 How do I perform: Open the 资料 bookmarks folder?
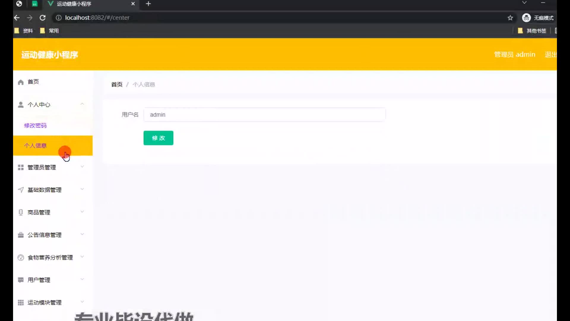(23, 31)
